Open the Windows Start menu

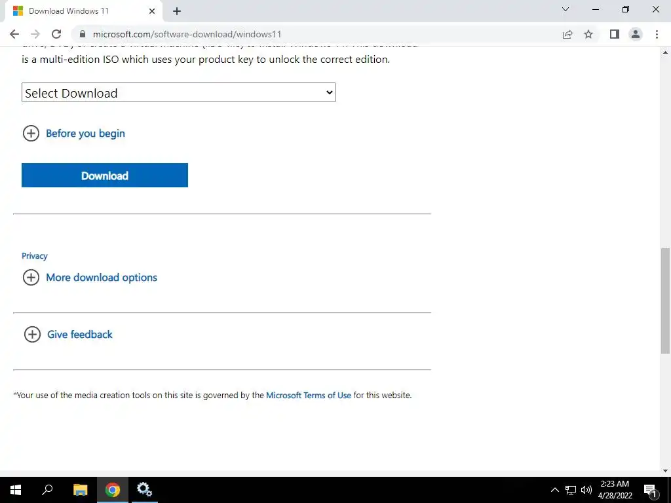pos(16,490)
